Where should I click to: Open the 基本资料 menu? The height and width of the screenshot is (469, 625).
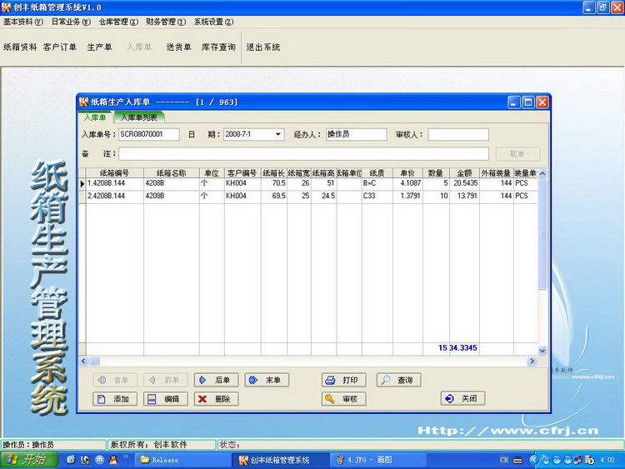tap(23, 22)
